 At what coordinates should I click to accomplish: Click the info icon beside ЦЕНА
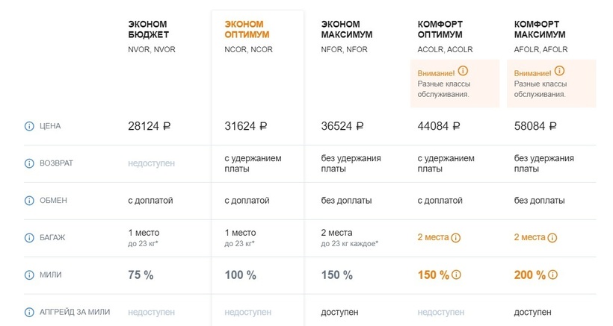point(30,126)
